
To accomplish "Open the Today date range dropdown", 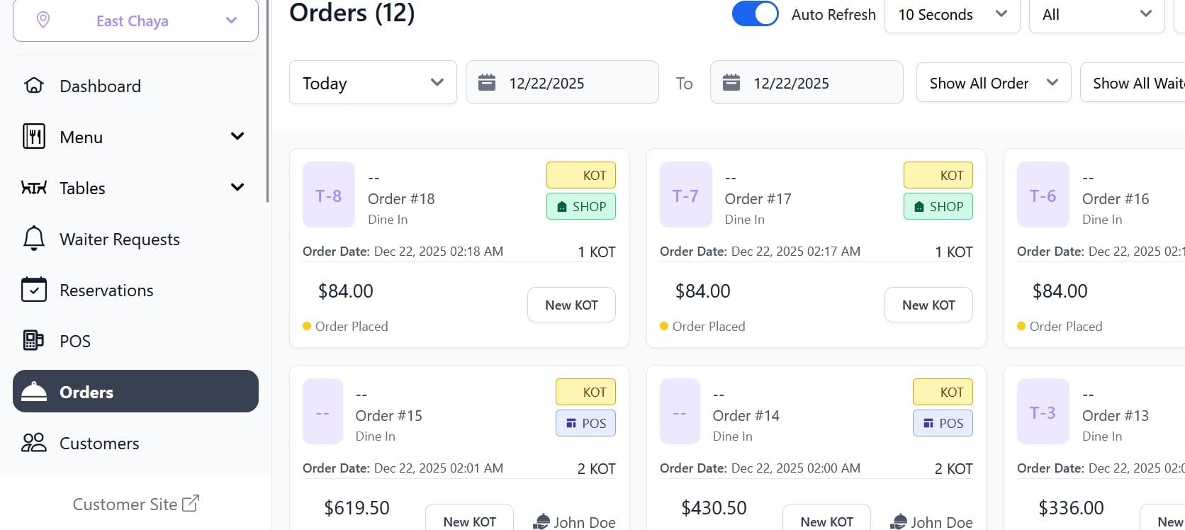I will (x=372, y=82).
